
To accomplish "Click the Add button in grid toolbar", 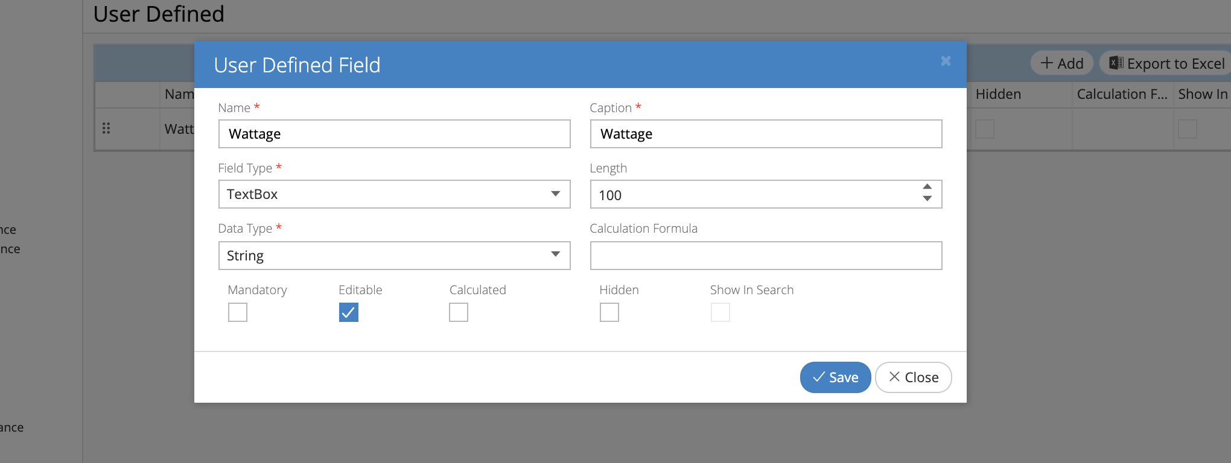I will click(x=1062, y=63).
